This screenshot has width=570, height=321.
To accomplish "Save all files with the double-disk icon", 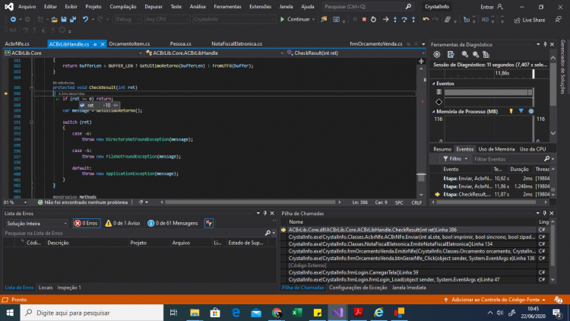I will 73,19.
